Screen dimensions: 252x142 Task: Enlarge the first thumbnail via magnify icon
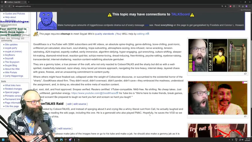245,74
